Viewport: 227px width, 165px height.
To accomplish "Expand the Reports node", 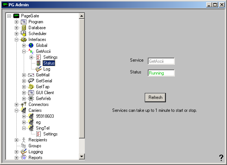I will point(17,158).
